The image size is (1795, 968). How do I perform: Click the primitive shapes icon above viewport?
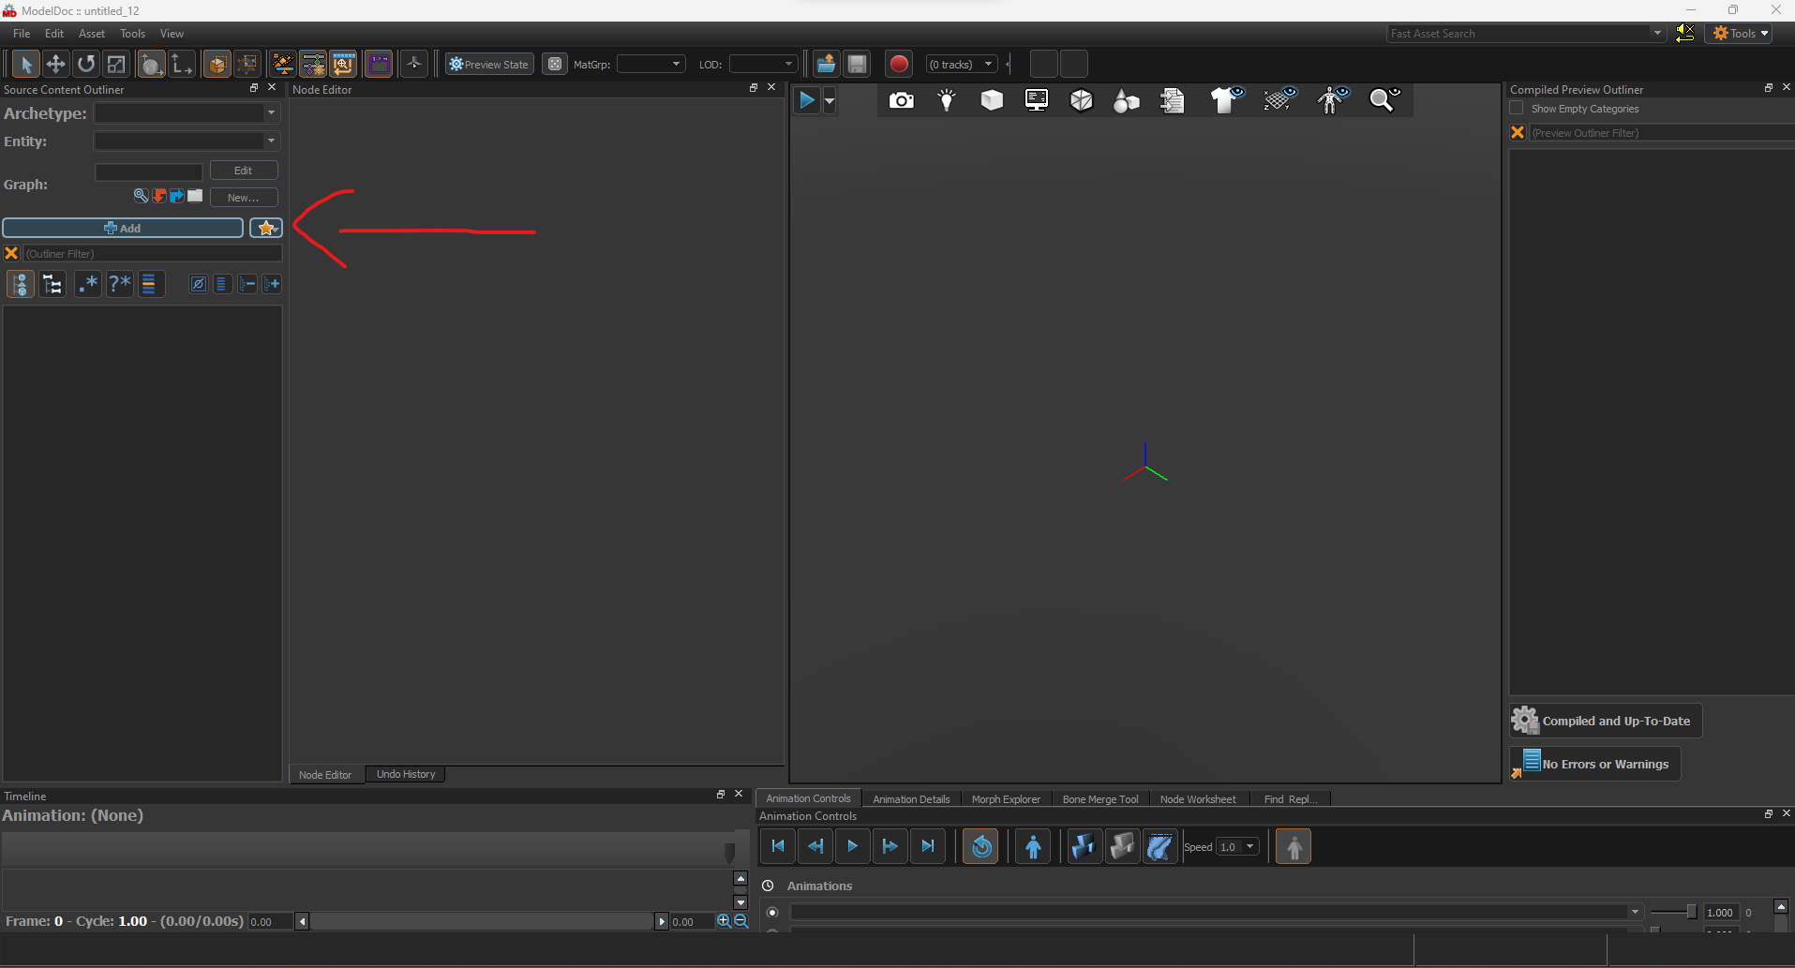(x=1127, y=100)
